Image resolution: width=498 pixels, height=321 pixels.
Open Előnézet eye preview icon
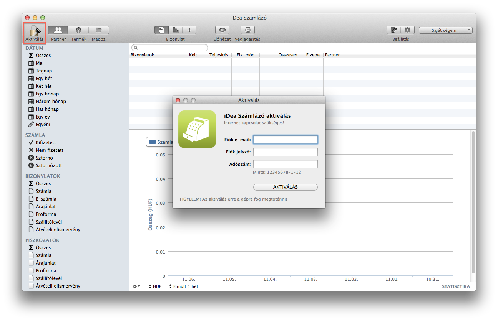click(x=222, y=30)
